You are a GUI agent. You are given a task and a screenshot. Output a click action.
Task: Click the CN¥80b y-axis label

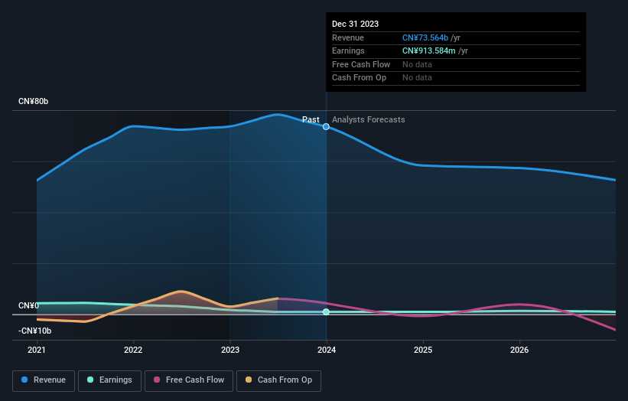click(x=33, y=101)
